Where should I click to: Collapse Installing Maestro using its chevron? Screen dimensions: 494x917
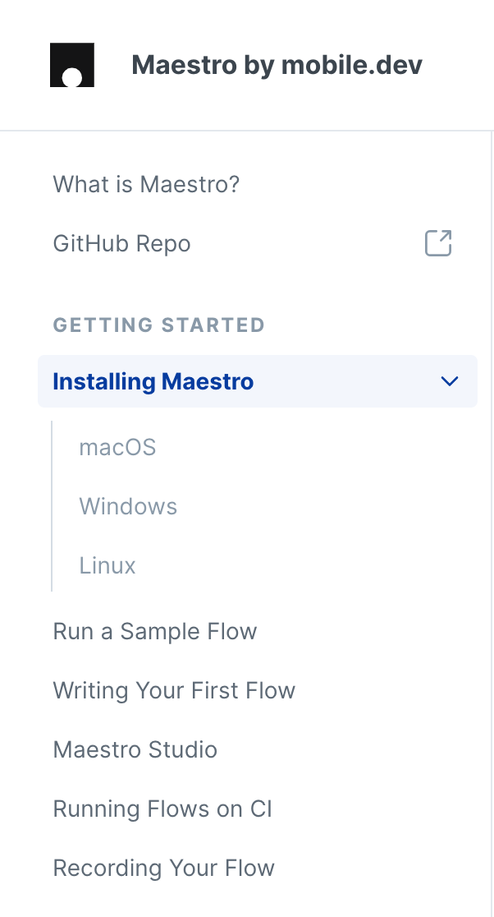click(449, 381)
